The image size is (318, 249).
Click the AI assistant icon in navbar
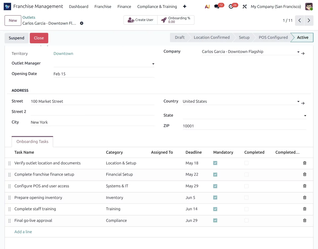click(x=207, y=7)
